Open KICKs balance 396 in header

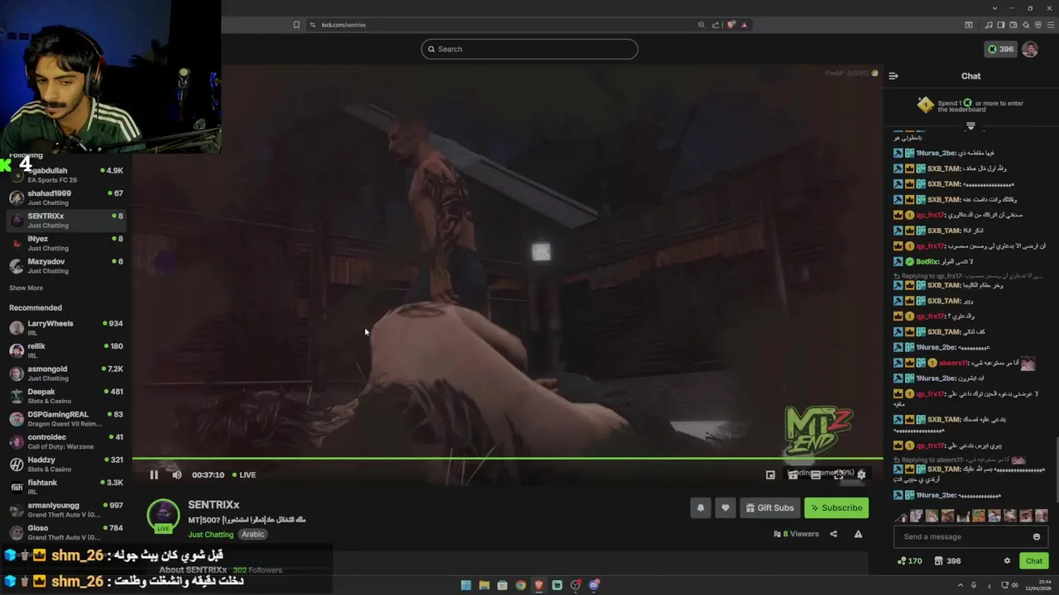click(1000, 49)
